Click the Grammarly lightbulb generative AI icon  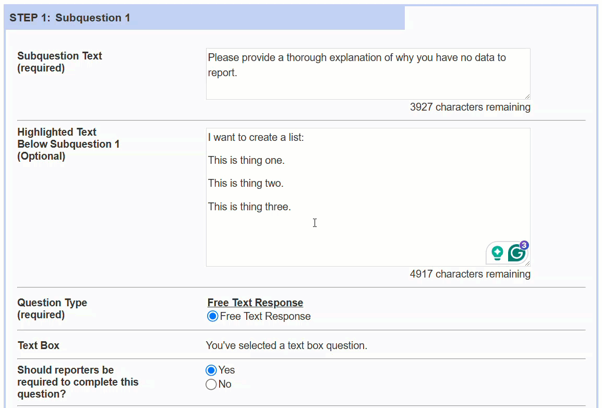[497, 254]
